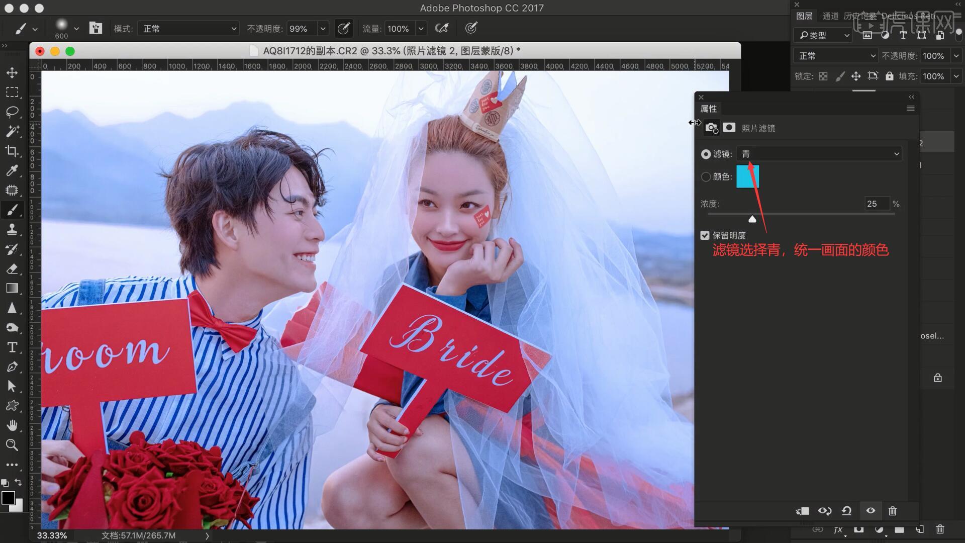Image resolution: width=965 pixels, height=543 pixels.
Task: Click the 浓度 density value field
Action: tap(876, 204)
